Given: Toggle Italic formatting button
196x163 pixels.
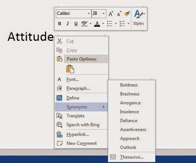Looking at the screenshot, I should click(68, 23).
